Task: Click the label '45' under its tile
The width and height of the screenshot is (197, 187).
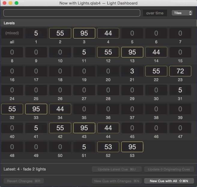Action: (132, 137)
